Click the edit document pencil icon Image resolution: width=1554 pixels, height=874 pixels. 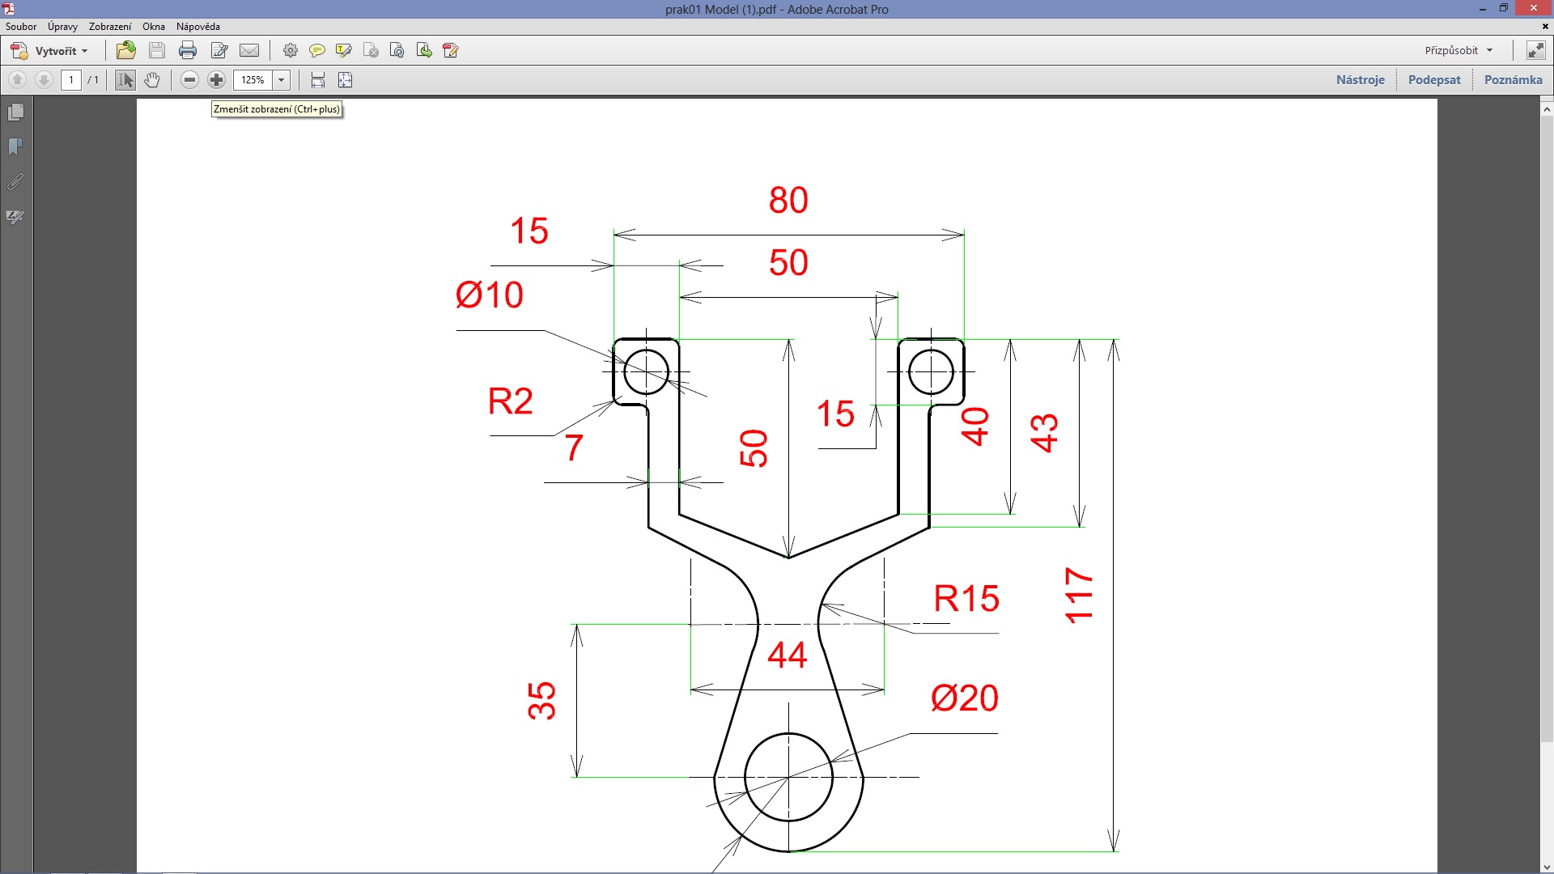[219, 50]
